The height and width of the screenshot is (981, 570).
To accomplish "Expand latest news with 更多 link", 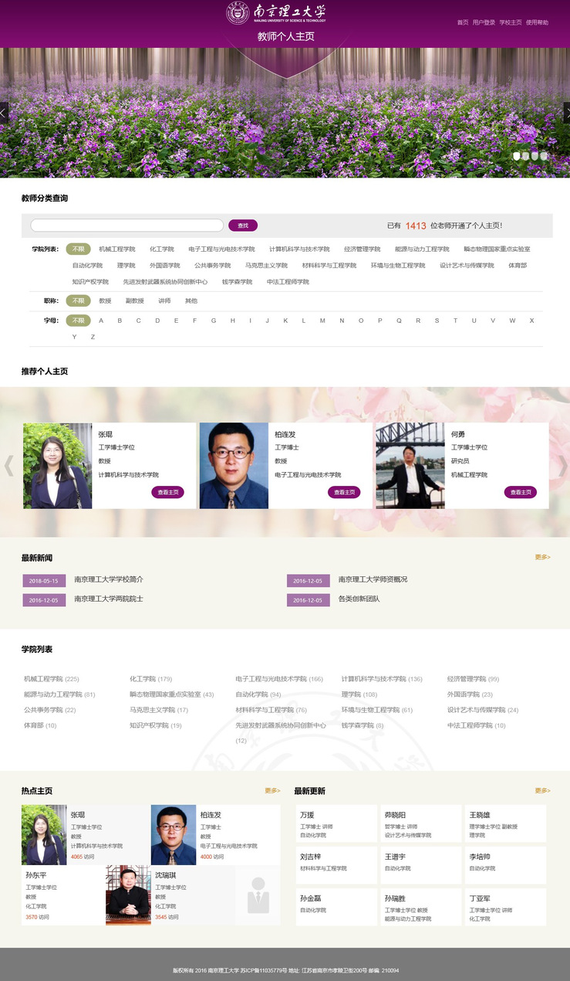I will [542, 557].
